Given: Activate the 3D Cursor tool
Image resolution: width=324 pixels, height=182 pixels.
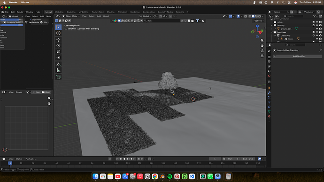Looking at the screenshot, I should point(59,33).
